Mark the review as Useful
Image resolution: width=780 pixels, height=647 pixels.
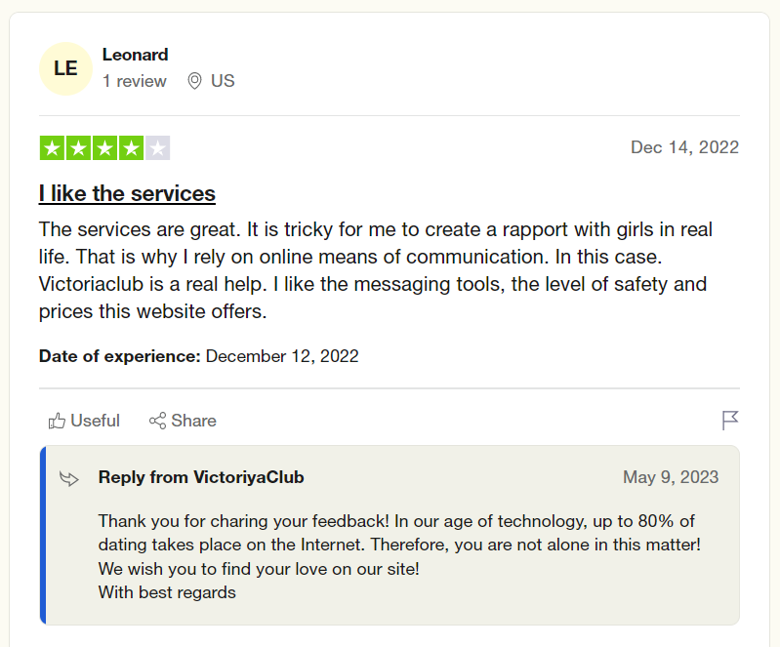click(84, 421)
